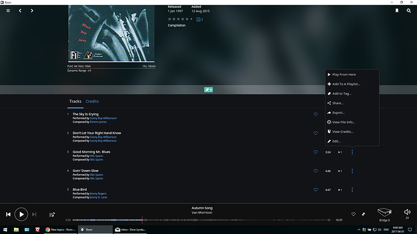The width and height of the screenshot is (417, 234).
Task: Click Autumn Song now playing title
Action: click(x=202, y=208)
